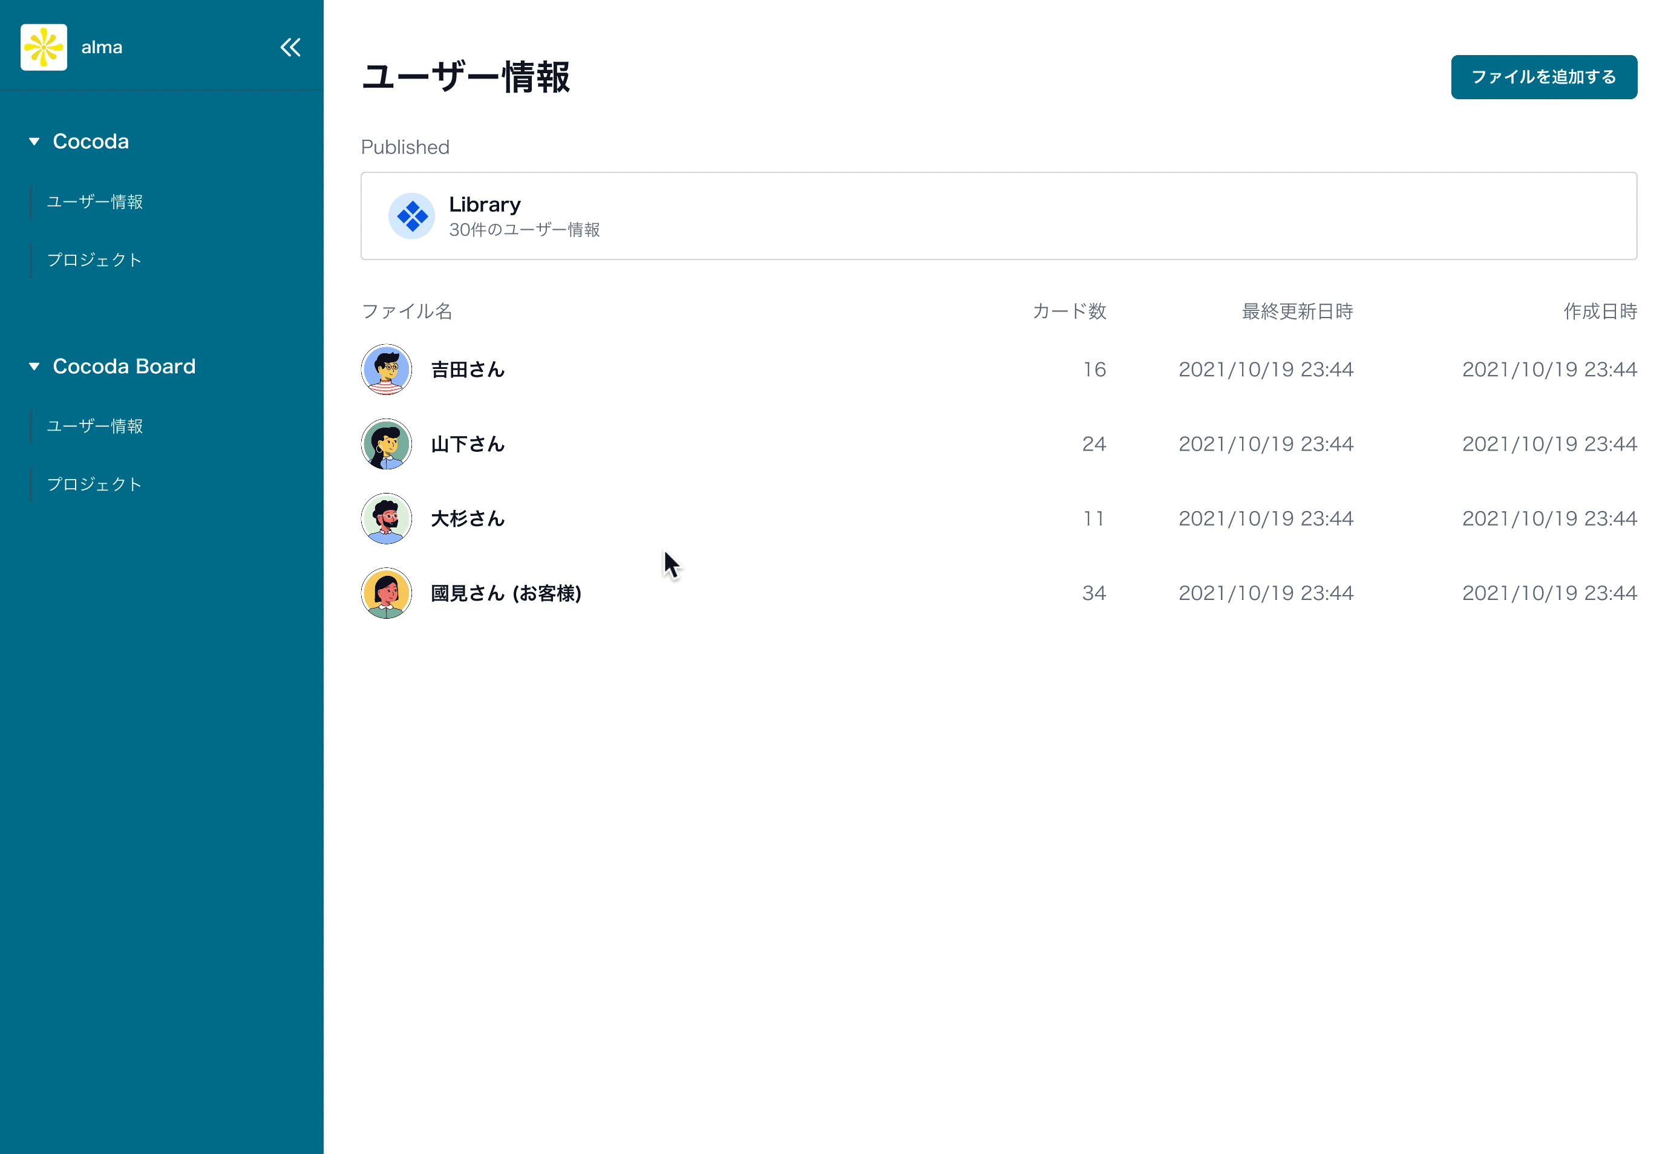Image resolution: width=1671 pixels, height=1154 pixels.
Task: Open the 吉田さん file name
Action: coord(467,370)
